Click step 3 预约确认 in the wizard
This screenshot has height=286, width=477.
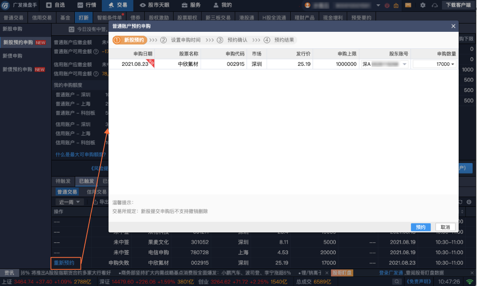tap(232, 40)
